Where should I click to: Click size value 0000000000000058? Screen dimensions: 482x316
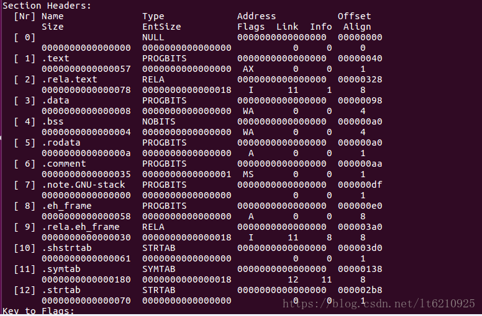click(x=86, y=216)
